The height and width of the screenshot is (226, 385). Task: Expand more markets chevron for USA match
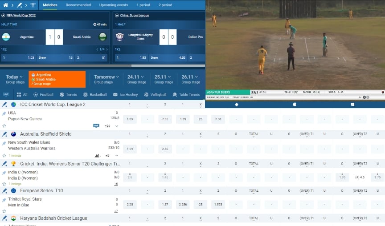[117, 126]
